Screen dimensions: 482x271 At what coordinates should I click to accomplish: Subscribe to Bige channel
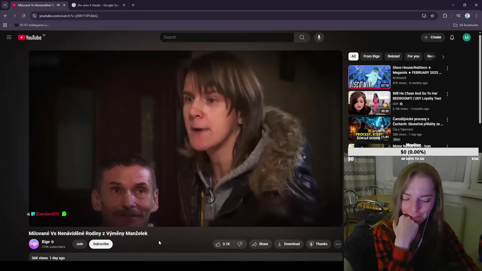click(x=101, y=244)
